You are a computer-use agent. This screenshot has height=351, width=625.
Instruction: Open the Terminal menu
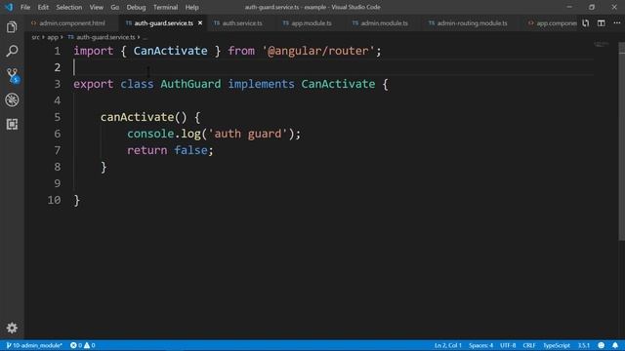[165, 7]
